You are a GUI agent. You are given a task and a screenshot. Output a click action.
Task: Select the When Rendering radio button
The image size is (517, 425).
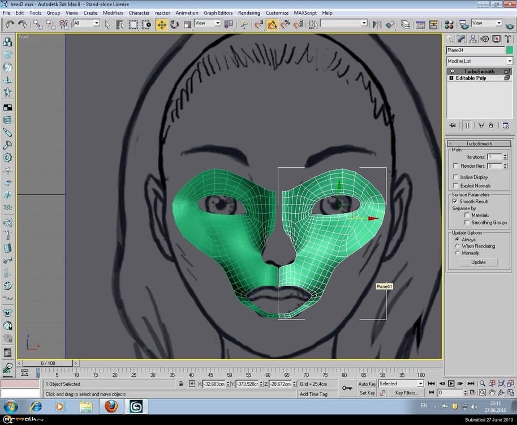tap(458, 246)
